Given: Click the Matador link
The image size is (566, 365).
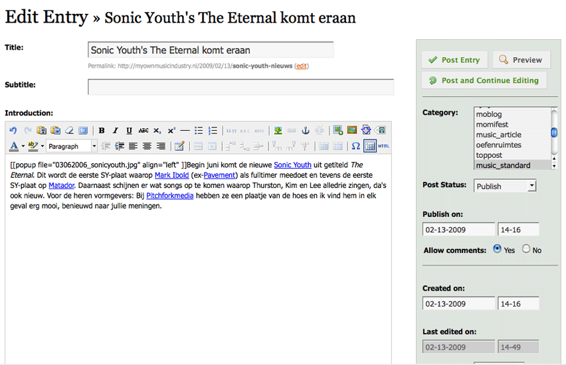Looking at the screenshot, I should pos(61,185).
